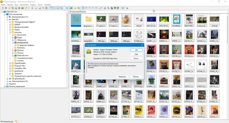
Task: Click the scissors cut icon
Action: click(x=40, y=8)
